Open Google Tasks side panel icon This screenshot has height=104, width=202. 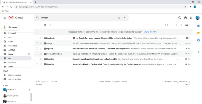coord(198,40)
